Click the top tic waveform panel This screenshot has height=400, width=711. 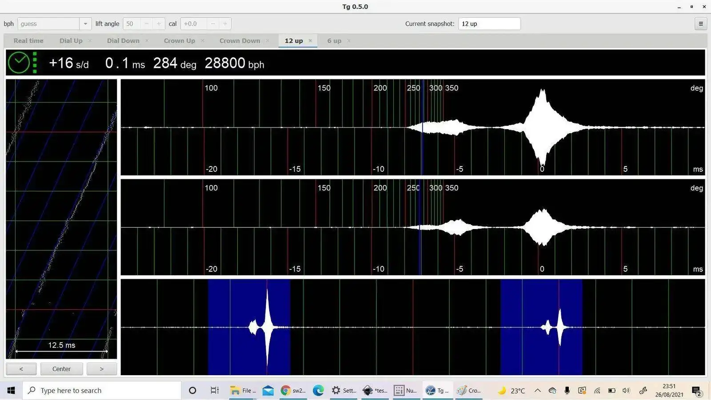(413, 127)
